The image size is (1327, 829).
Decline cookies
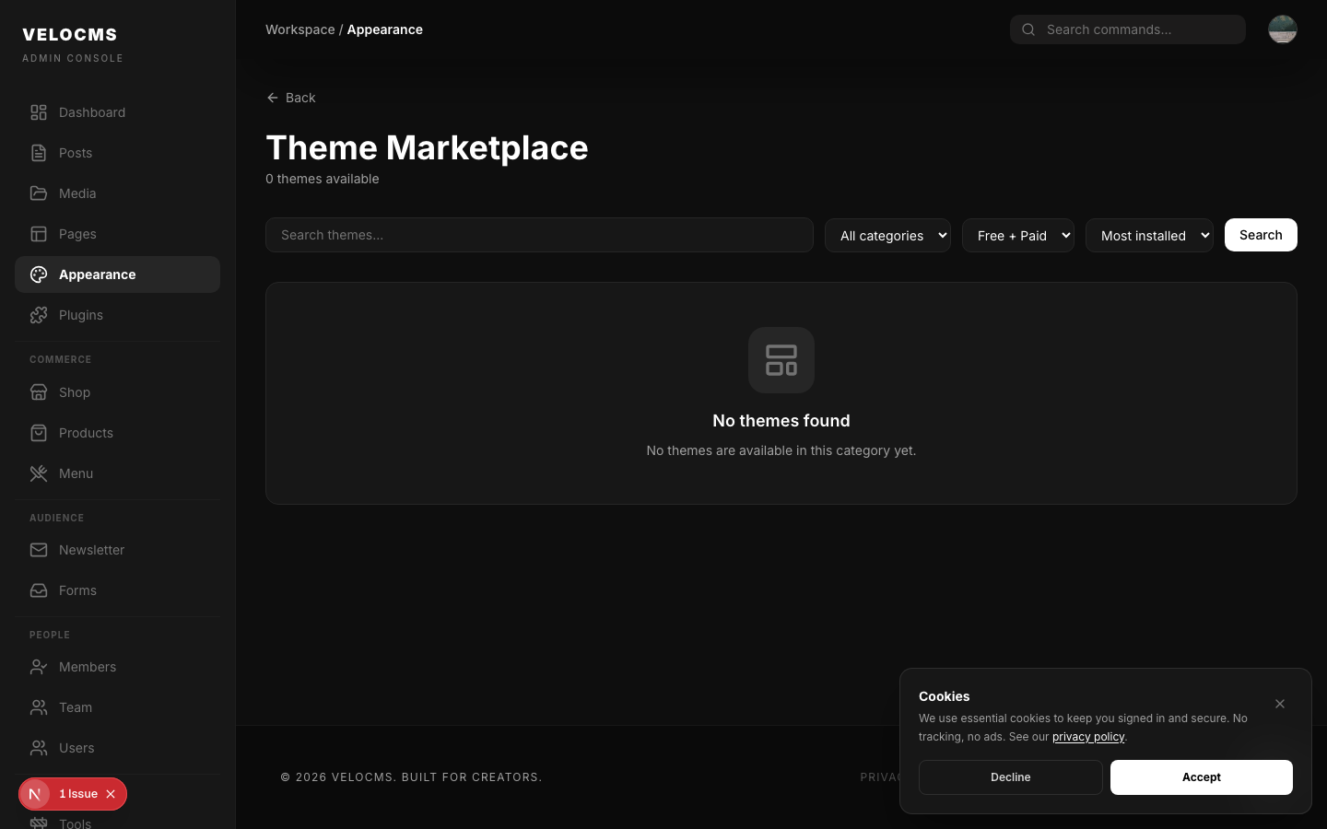tap(1010, 777)
